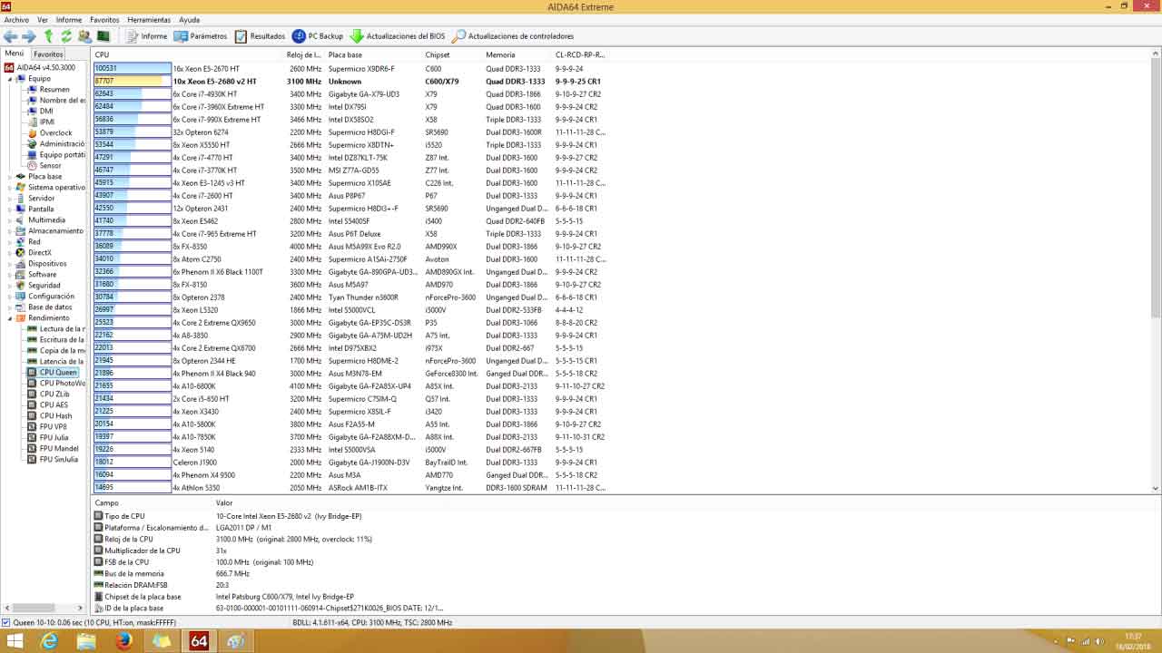The height and width of the screenshot is (653, 1162).
Task: Select the Seguridad tree item
Action: tap(44, 286)
